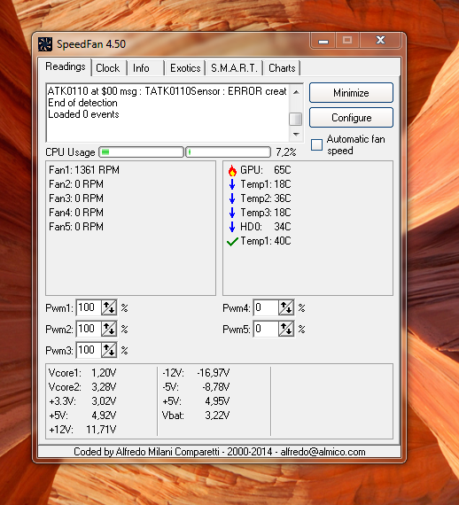Click the SpeedFan fan icon in title bar

[45, 44]
